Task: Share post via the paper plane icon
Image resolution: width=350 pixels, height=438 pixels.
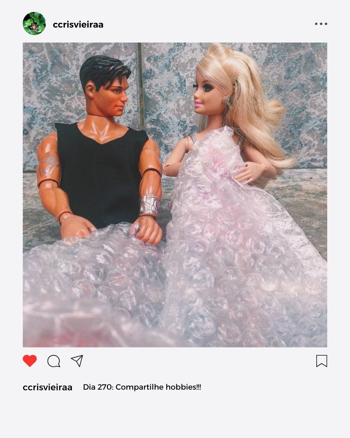Action: 77,361
